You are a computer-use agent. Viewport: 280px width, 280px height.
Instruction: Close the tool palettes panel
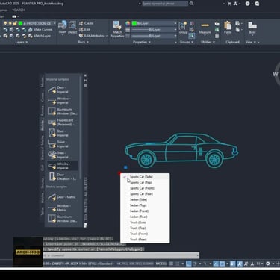click(85, 75)
